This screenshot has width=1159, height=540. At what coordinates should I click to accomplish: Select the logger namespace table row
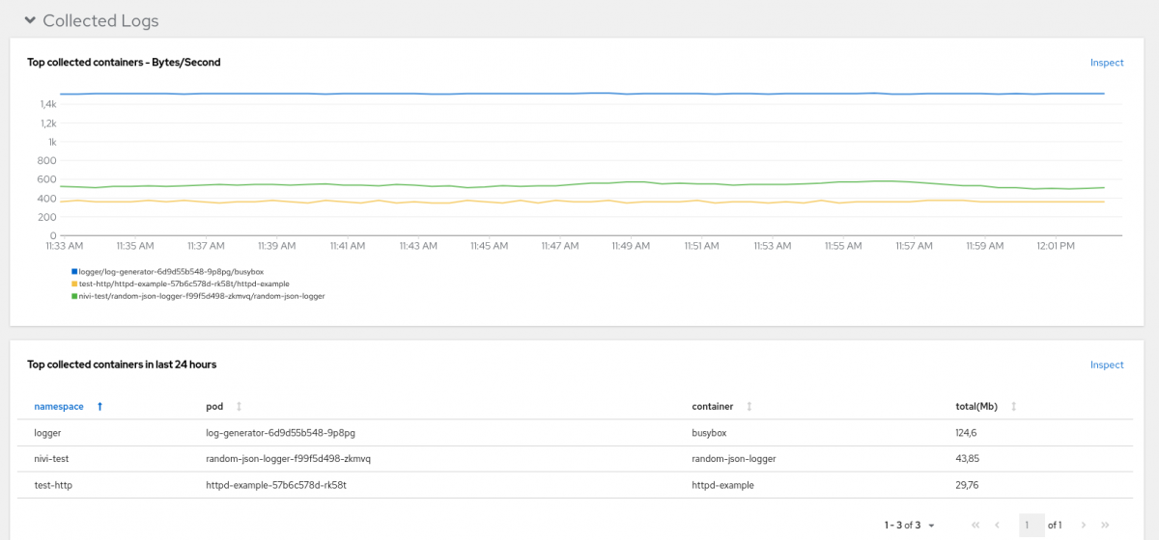[47, 434]
